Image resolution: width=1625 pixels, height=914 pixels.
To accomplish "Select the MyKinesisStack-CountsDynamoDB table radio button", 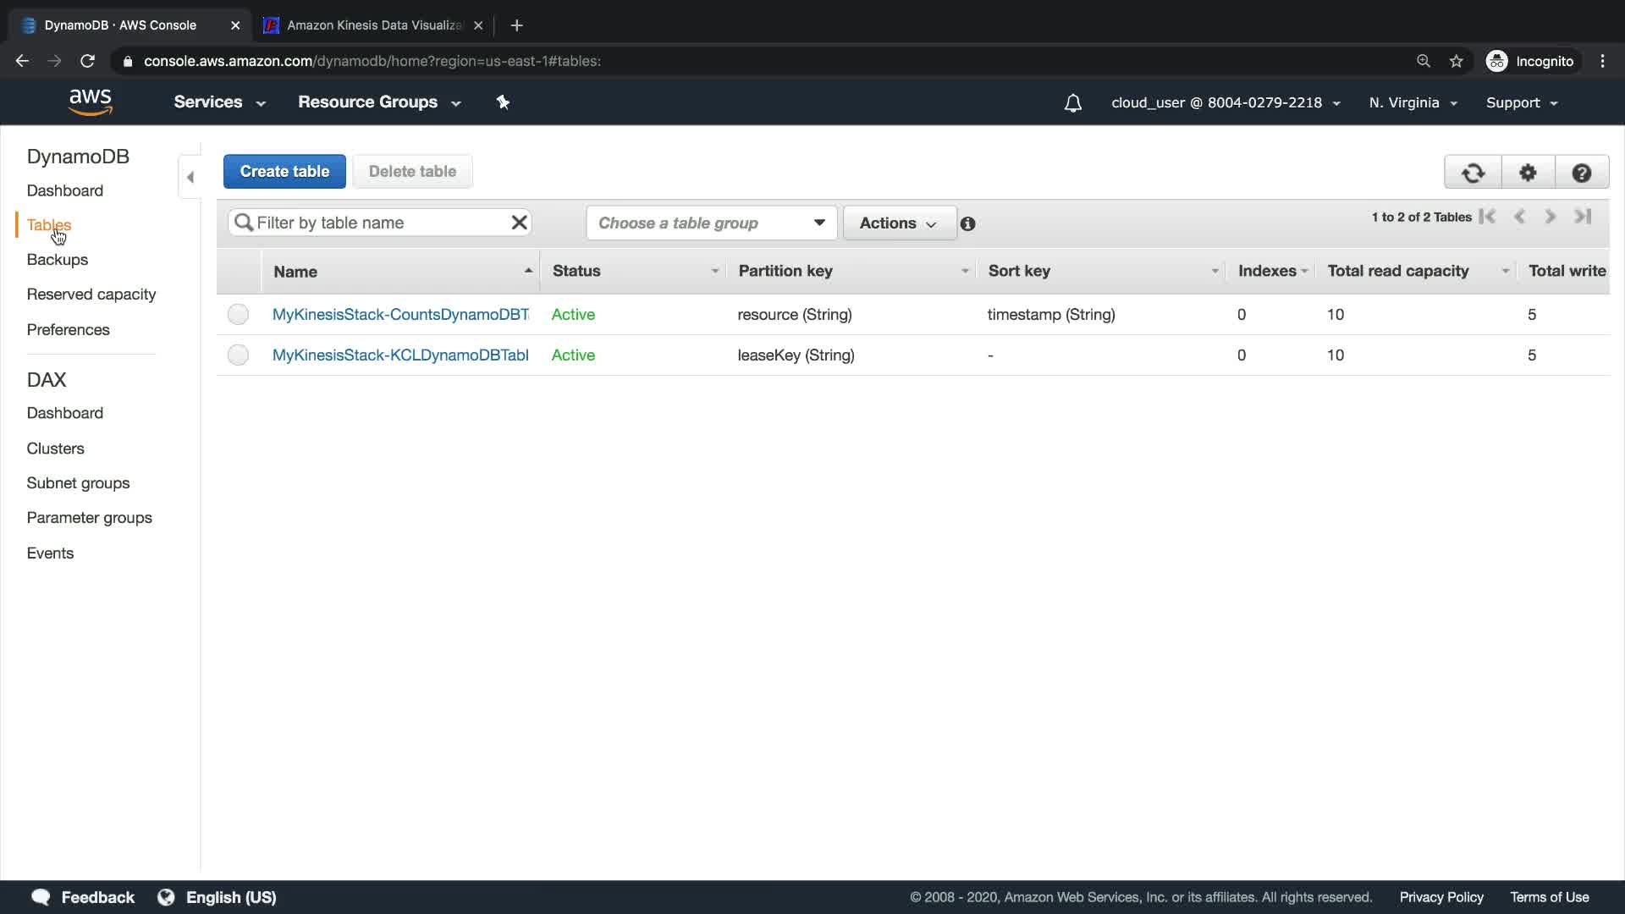I will point(238,315).
